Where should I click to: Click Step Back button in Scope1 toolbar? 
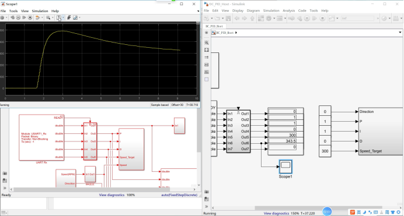(x=12, y=17)
